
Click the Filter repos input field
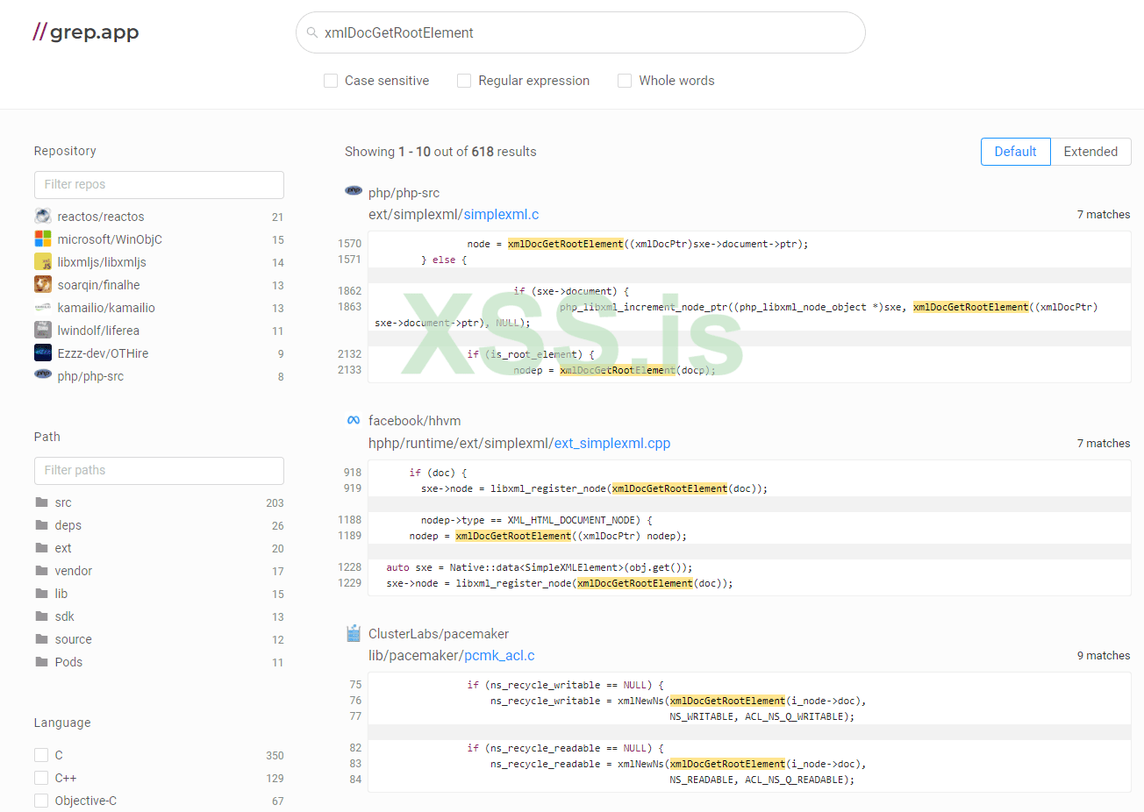(x=159, y=184)
